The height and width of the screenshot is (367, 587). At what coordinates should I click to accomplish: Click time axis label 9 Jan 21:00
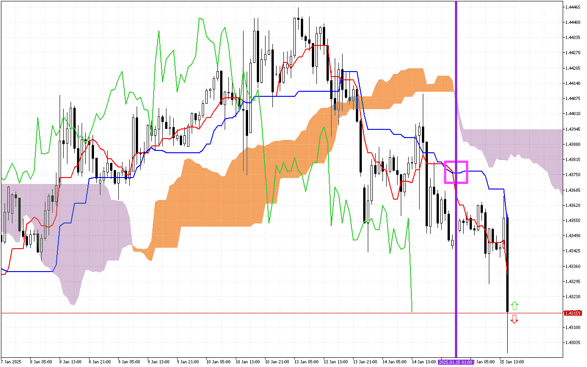pyautogui.click(x=188, y=362)
